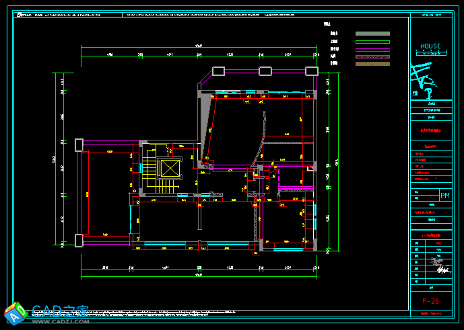
Task: Click the PM box in title block
Action: pos(444,196)
